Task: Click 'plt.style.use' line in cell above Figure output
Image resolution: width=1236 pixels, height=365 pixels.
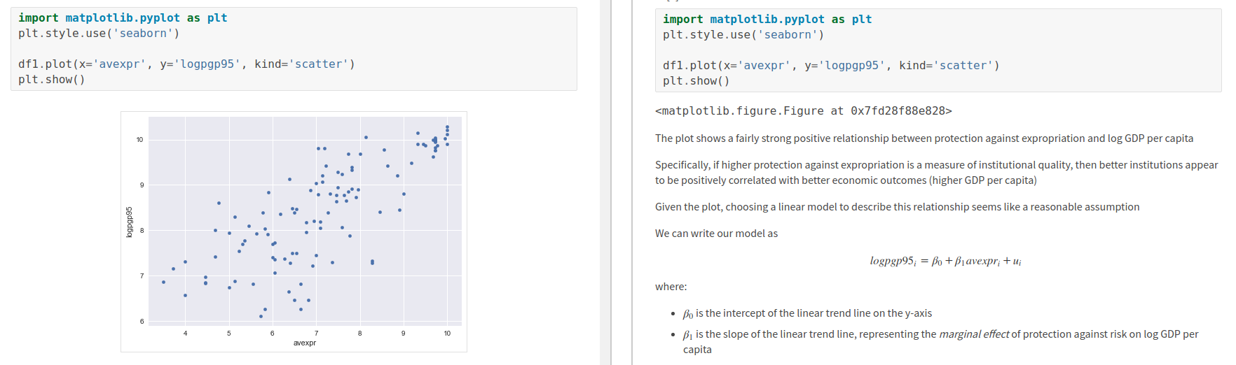Action: tap(743, 35)
